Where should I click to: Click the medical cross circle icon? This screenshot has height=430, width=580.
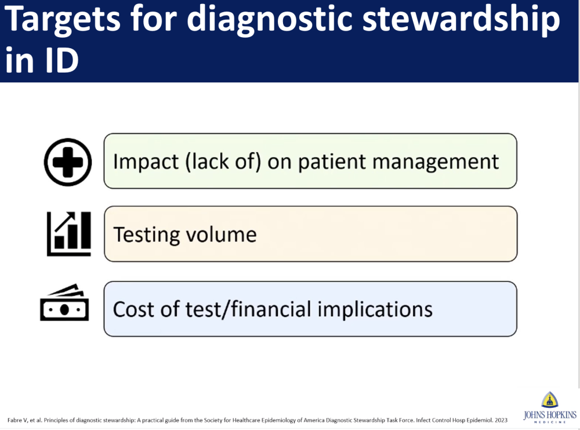click(x=68, y=162)
